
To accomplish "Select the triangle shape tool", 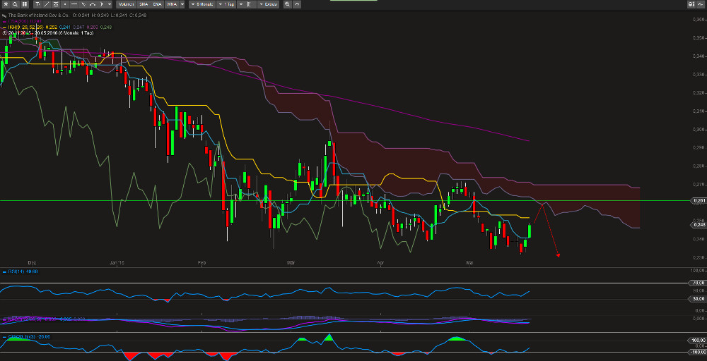I will tap(101, 4).
